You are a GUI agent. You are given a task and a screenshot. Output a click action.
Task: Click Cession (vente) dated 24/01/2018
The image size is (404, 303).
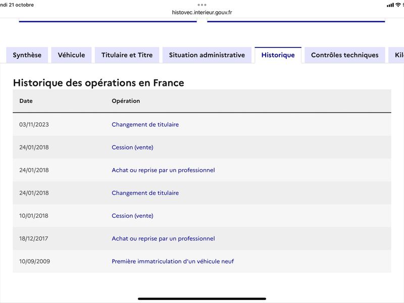tap(132, 147)
